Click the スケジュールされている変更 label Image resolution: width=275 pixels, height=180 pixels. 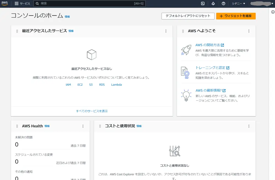(34, 155)
